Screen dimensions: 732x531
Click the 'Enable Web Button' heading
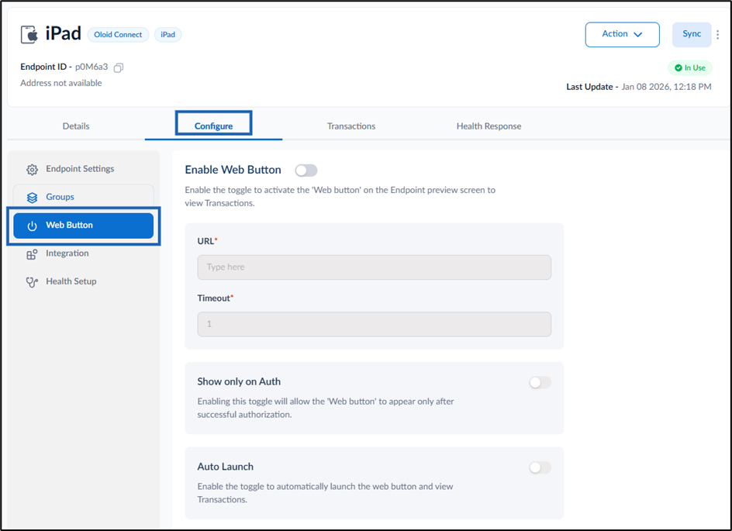click(233, 170)
